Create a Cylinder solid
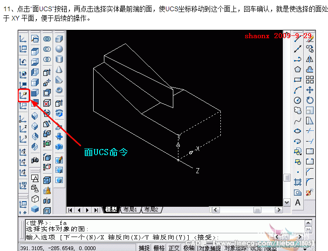The height and width of the screenshot is (251, 328). point(59,60)
